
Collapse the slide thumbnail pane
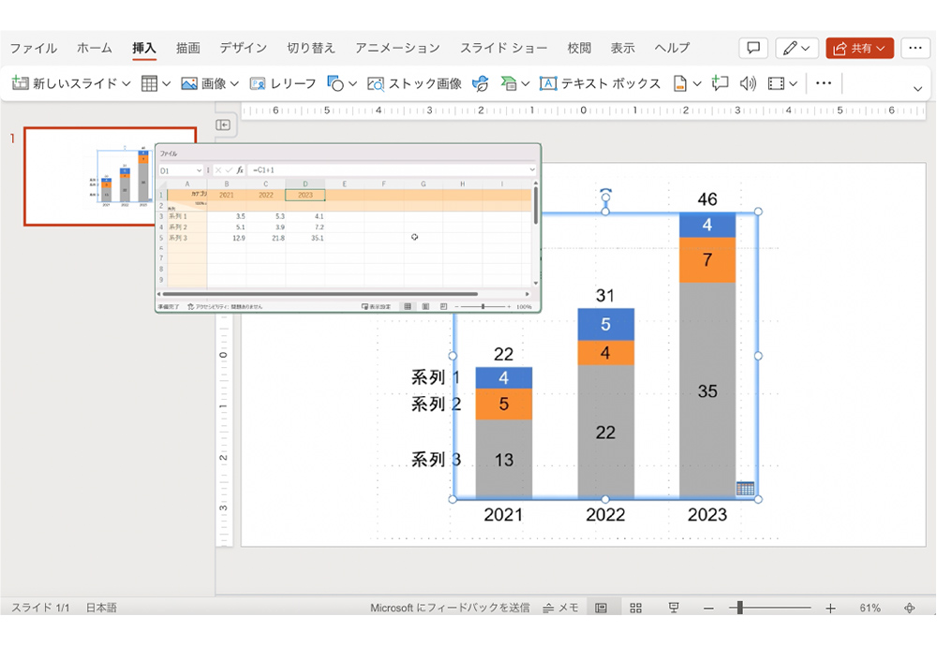point(223,125)
